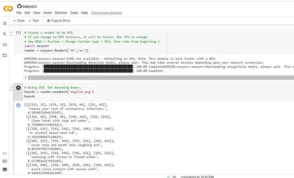
Task: Open the File menu
Action: click(19, 13)
